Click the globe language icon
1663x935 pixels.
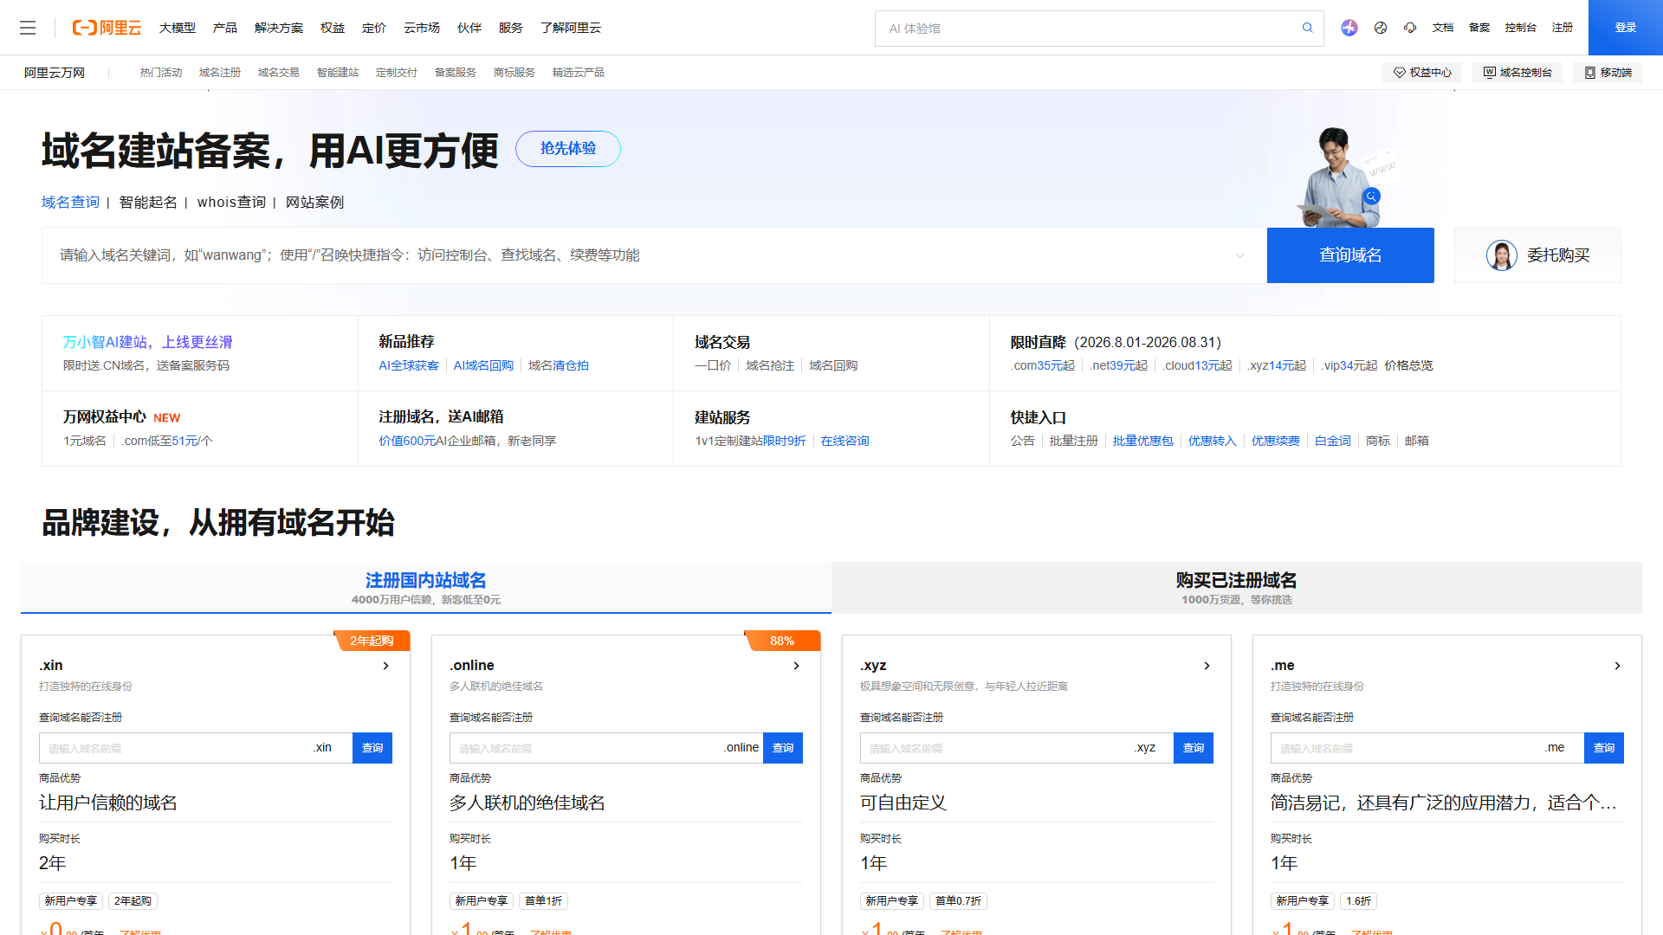pyautogui.click(x=1381, y=28)
